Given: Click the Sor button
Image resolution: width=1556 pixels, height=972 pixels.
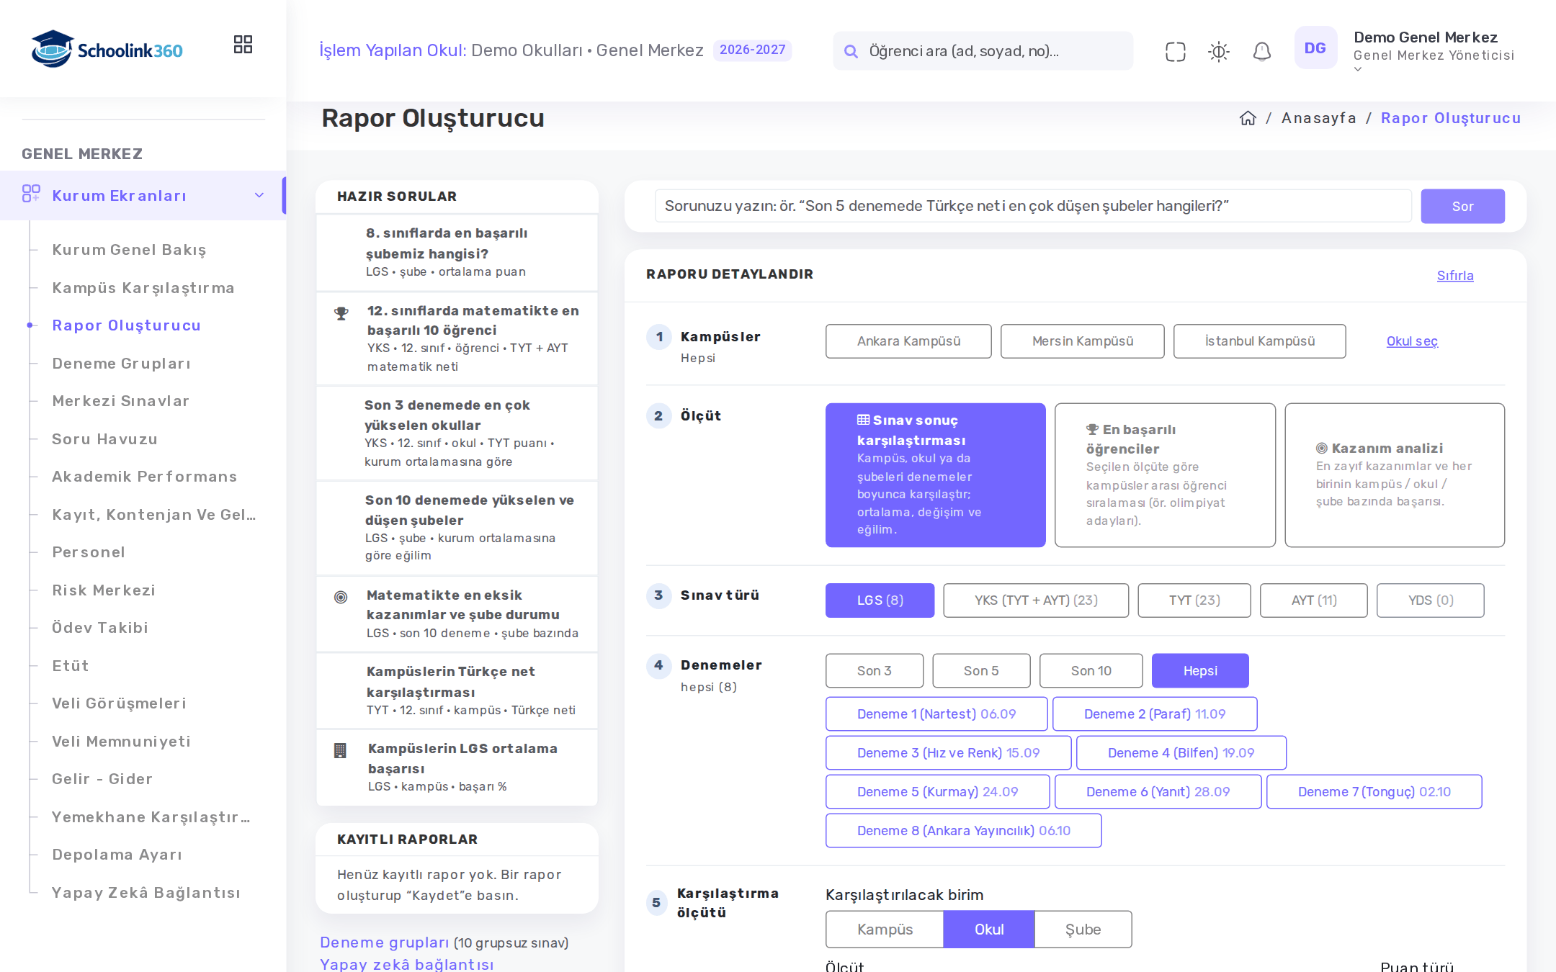Looking at the screenshot, I should coord(1462,206).
